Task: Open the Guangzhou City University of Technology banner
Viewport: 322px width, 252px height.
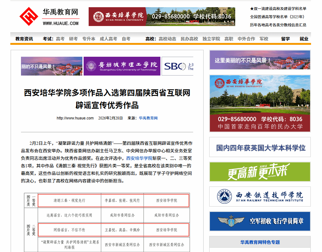Action: click(122, 66)
